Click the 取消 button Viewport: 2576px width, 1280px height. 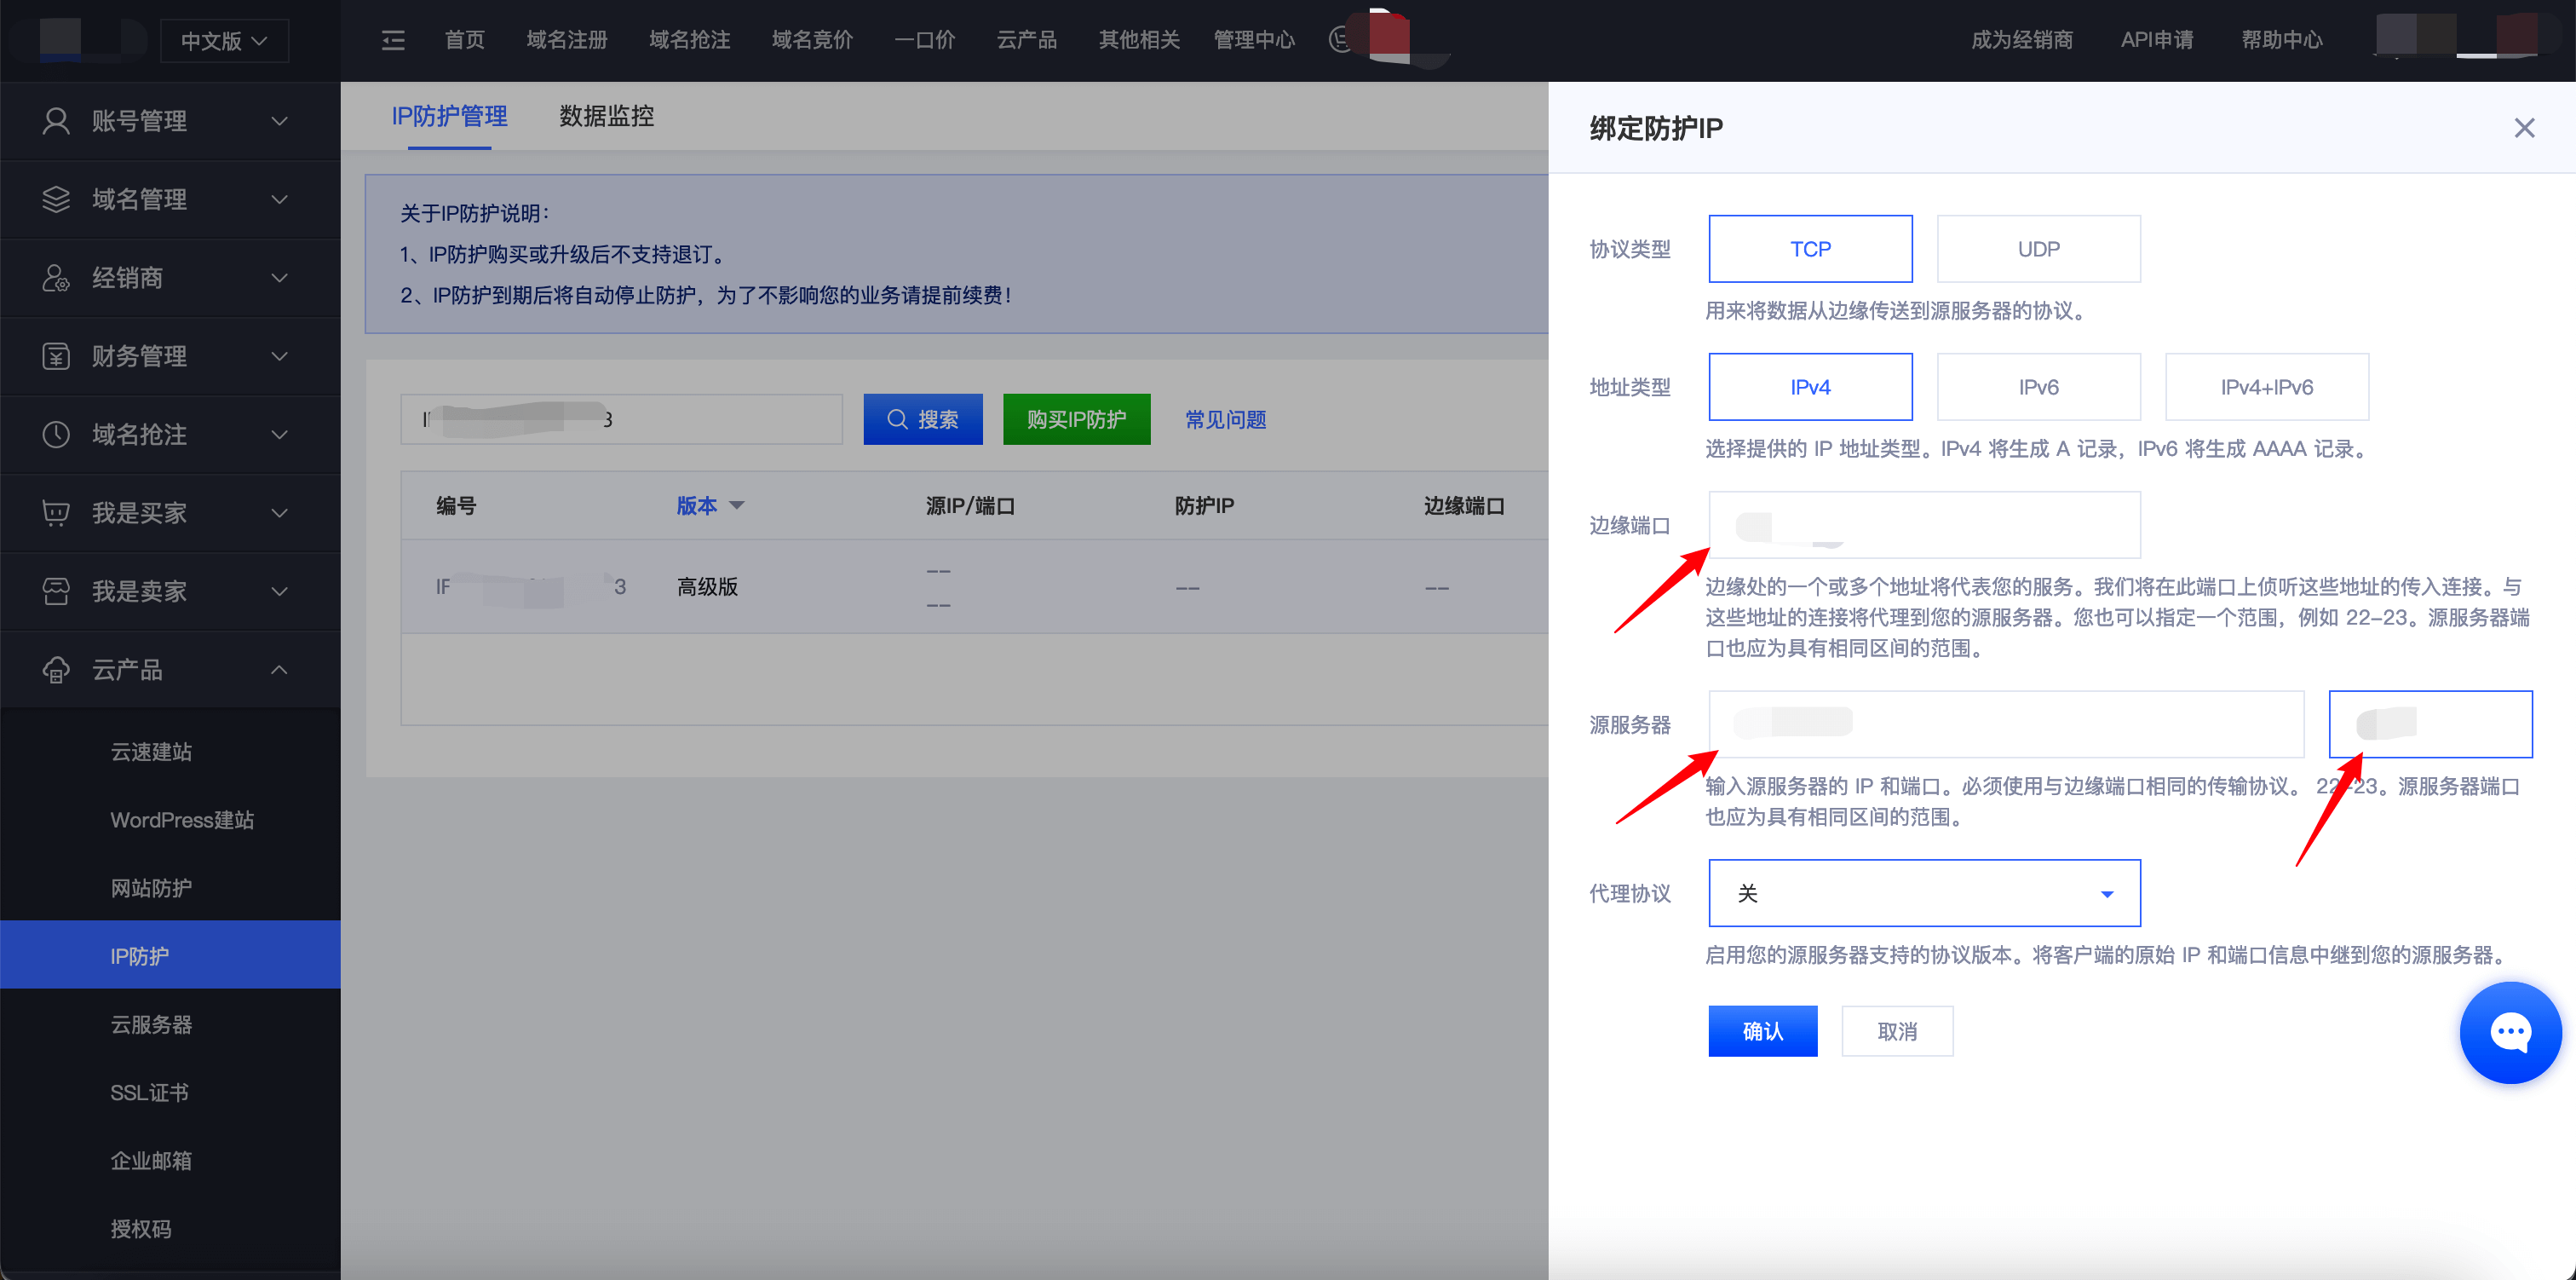pos(1897,1031)
